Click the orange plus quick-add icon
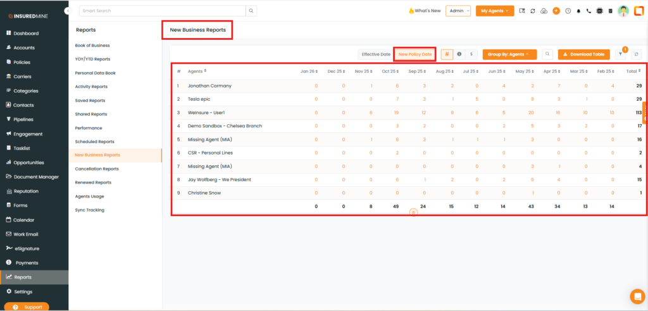648x311 pixels. (556, 11)
